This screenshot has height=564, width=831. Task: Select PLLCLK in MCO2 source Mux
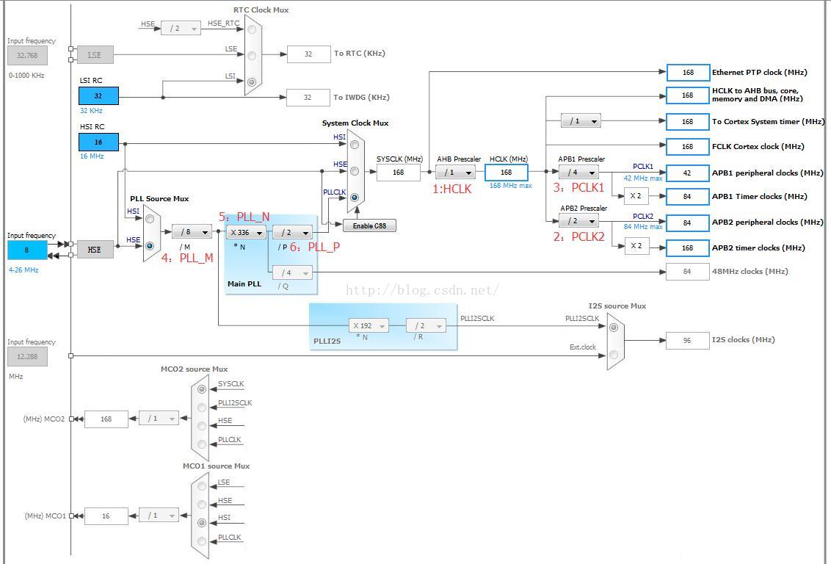[202, 444]
